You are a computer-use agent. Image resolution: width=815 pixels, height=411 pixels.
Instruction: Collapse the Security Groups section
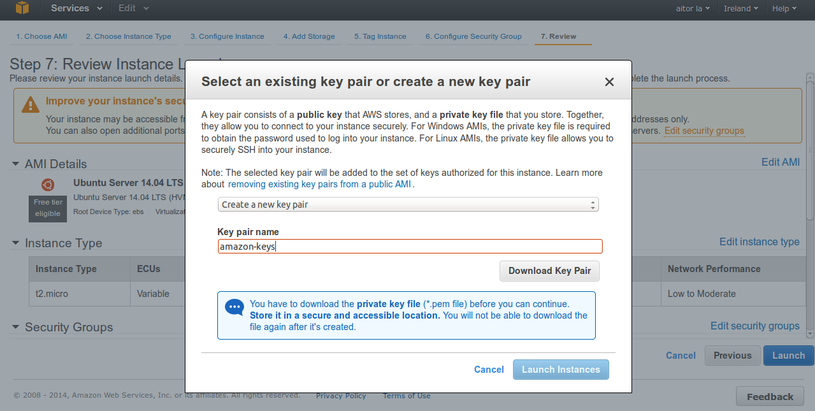coord(16,327)
